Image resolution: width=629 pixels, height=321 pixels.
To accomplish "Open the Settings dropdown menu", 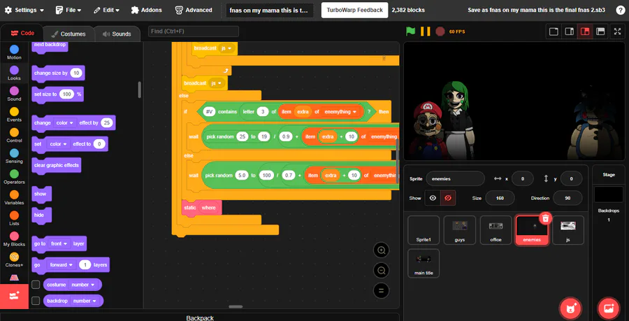I will 24,10.
